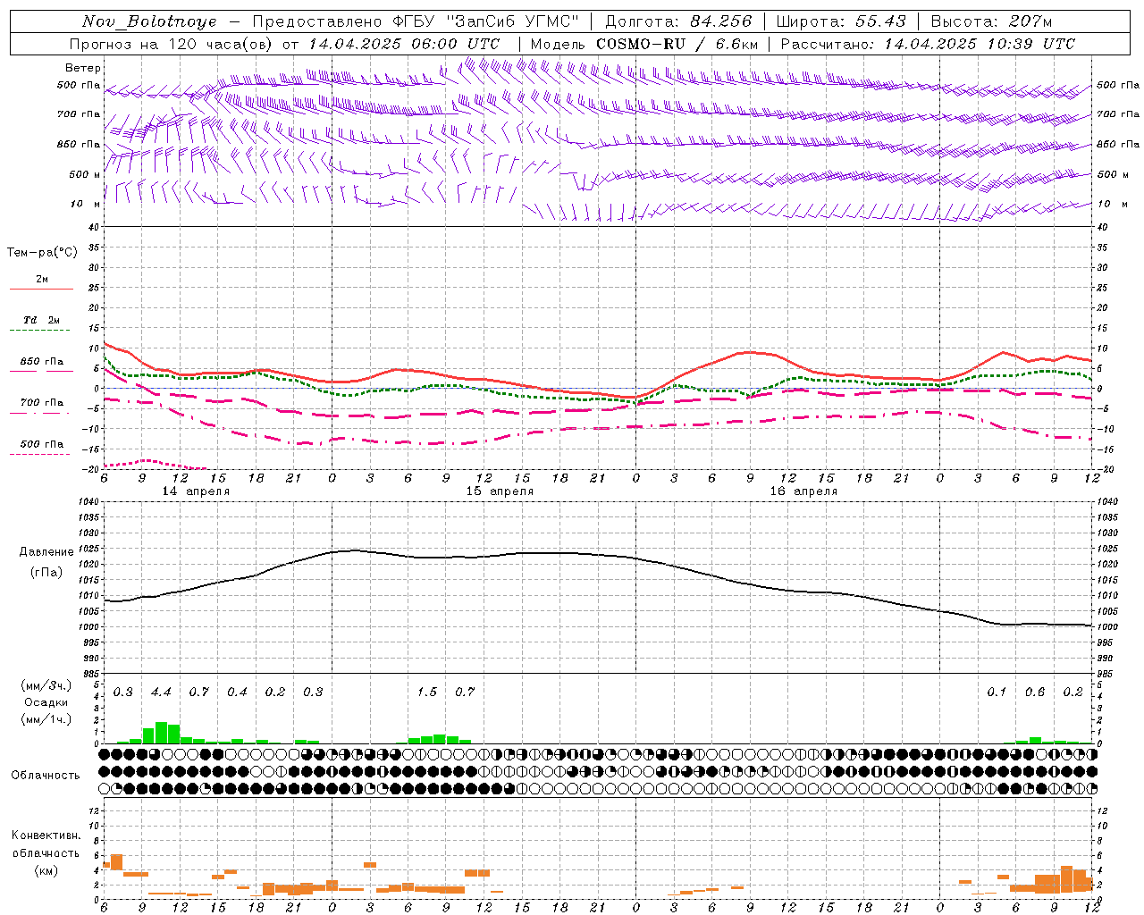This screenshot has height=915, width=1144.
Task: Click the Модель COSMO-RU / 6.6км text
Action: click(x=644, y=44)
